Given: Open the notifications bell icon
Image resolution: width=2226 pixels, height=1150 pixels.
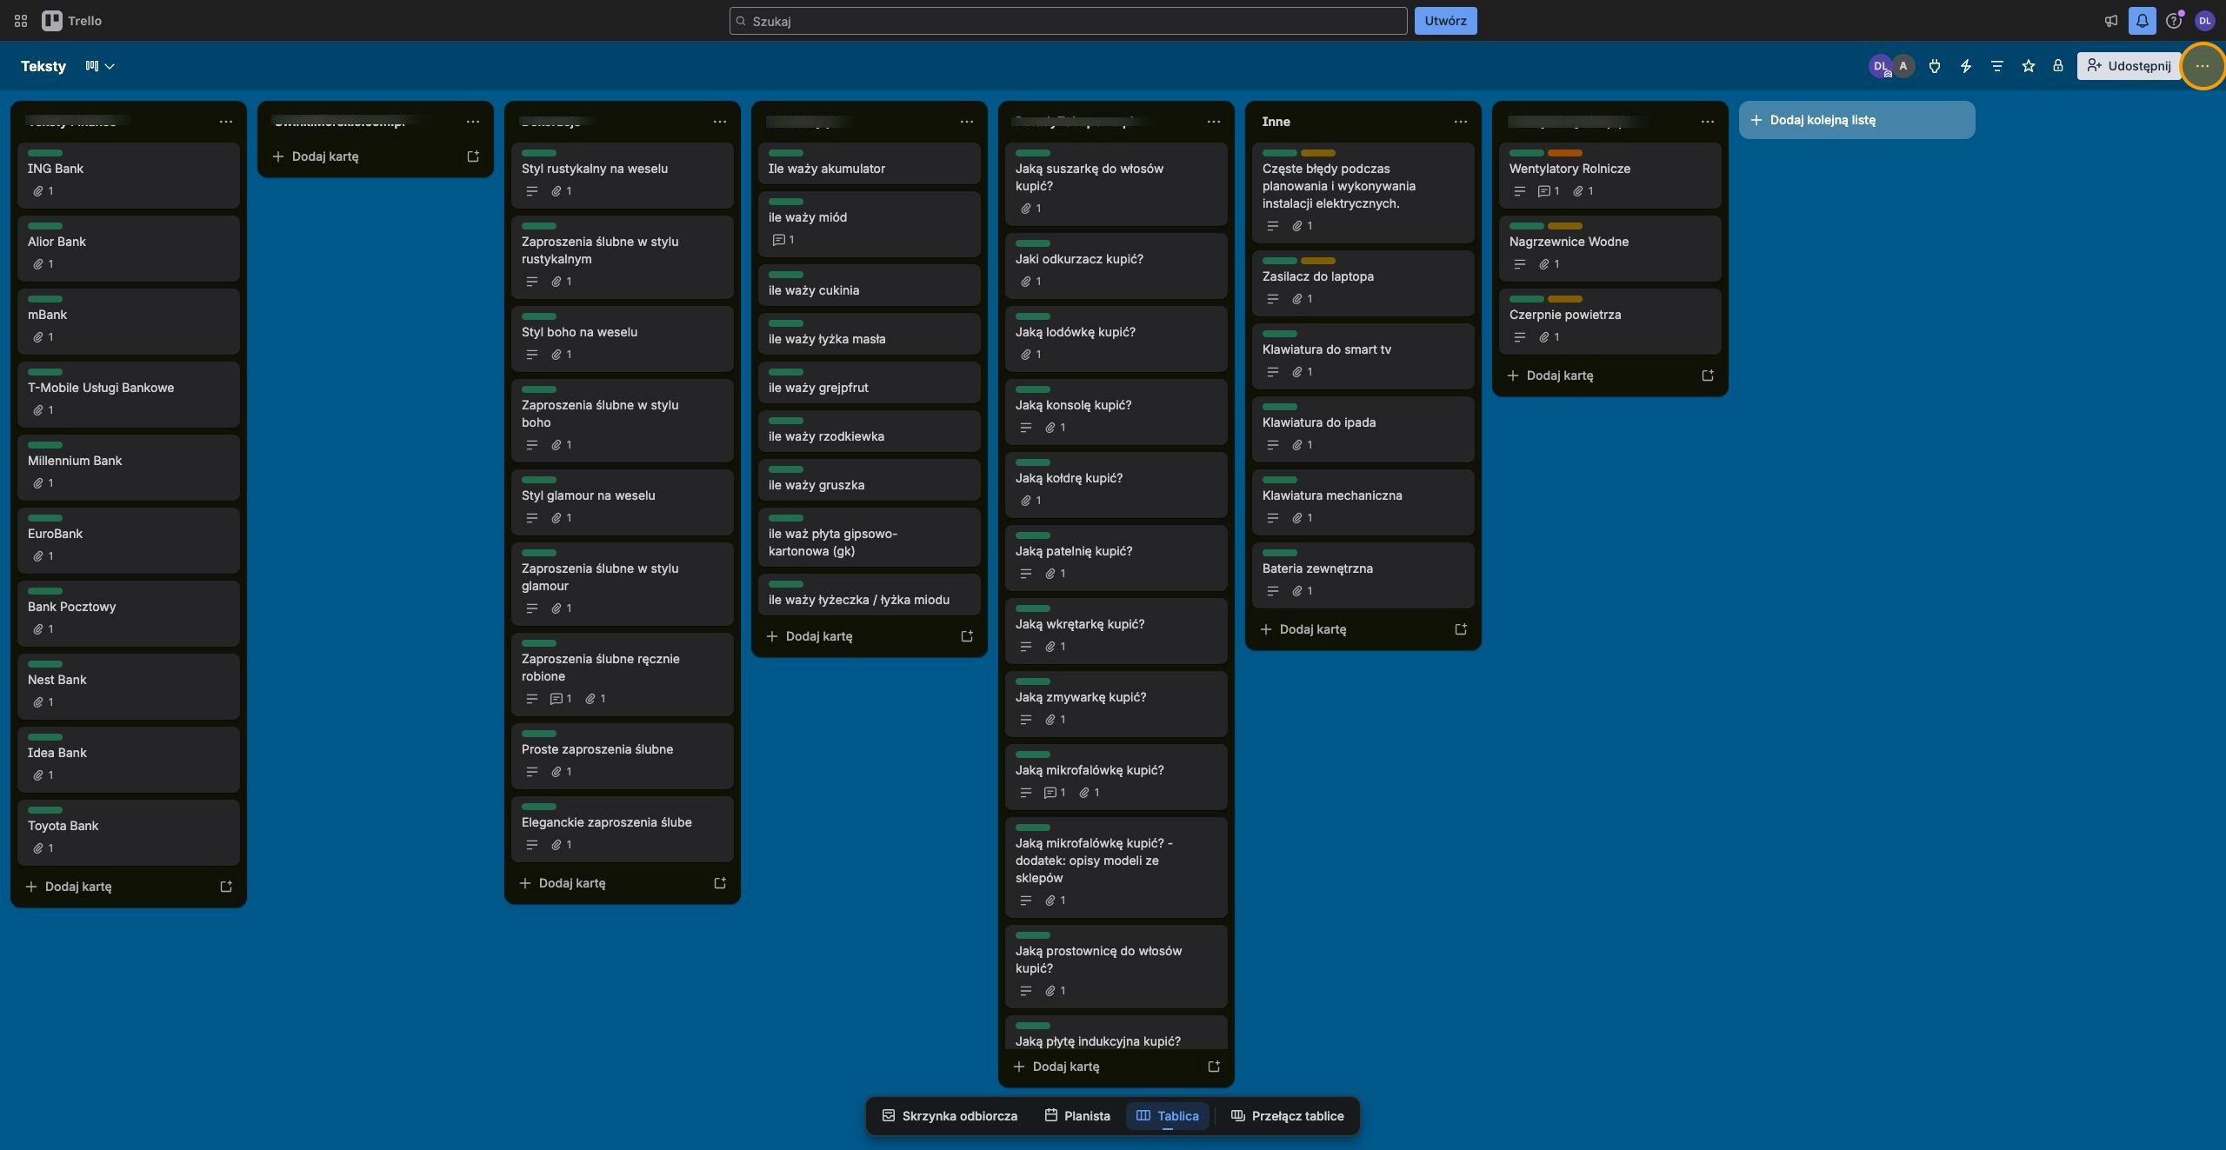Looking at the screenshot, I should click(2143, 21).
